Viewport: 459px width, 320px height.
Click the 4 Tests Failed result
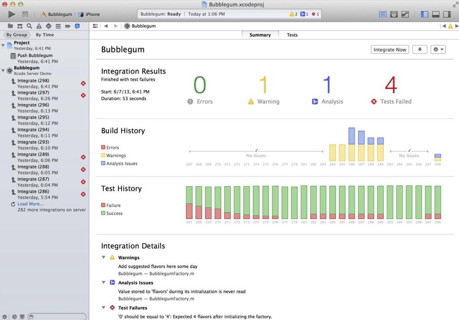tap(391, 90)
